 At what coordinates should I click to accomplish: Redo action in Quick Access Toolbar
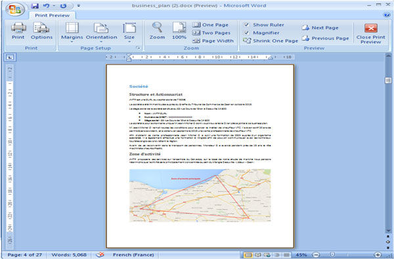coord(63,6)
